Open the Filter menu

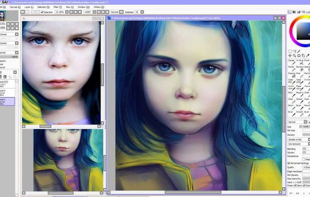tap(58, 7)
